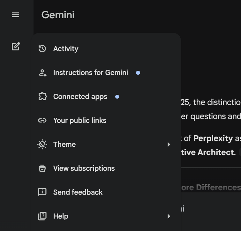Select the Send feedback option
This screenshot has width=241, height=231.
(78, 192)
